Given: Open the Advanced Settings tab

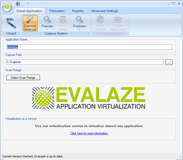Looking at the screenshot, I should coord(105,11).
